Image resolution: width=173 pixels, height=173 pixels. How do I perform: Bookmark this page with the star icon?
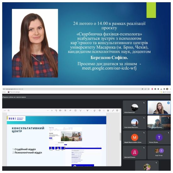point(148,89)
